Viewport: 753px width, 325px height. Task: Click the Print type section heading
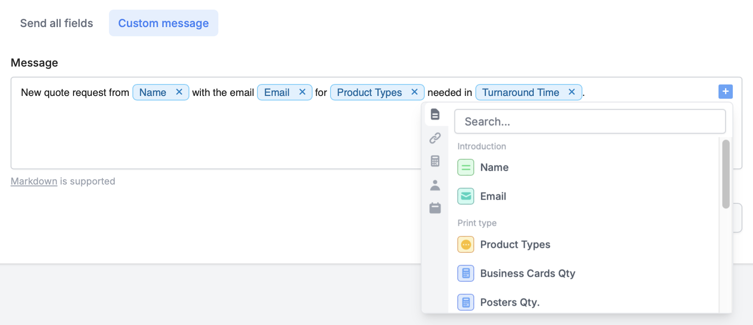point(477,223)
